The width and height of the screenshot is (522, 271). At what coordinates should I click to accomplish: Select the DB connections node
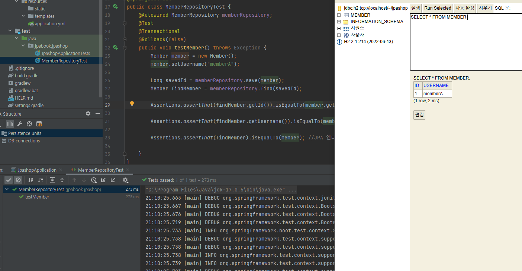click(24, 141)
